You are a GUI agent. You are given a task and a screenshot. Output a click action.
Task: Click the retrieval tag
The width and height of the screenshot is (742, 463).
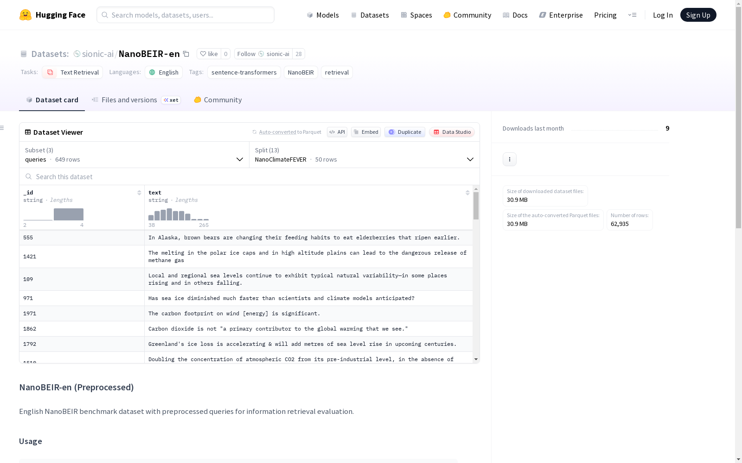[x=337, y=72]
